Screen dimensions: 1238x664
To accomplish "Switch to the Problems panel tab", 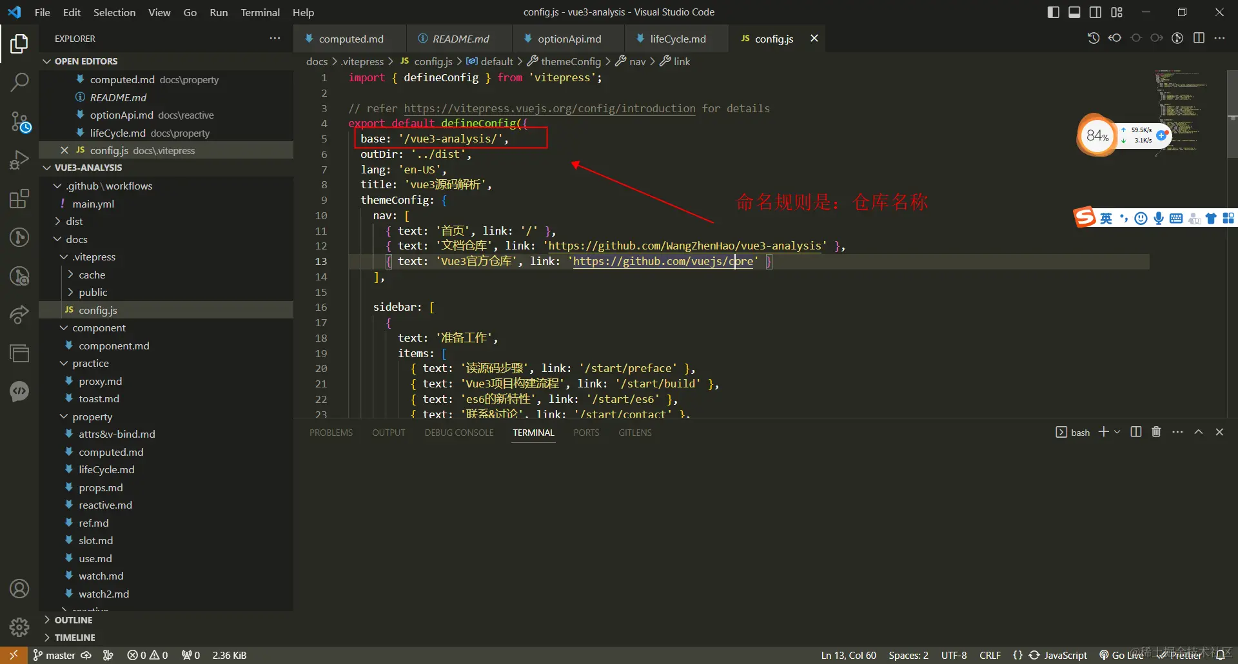I will 331,433.
